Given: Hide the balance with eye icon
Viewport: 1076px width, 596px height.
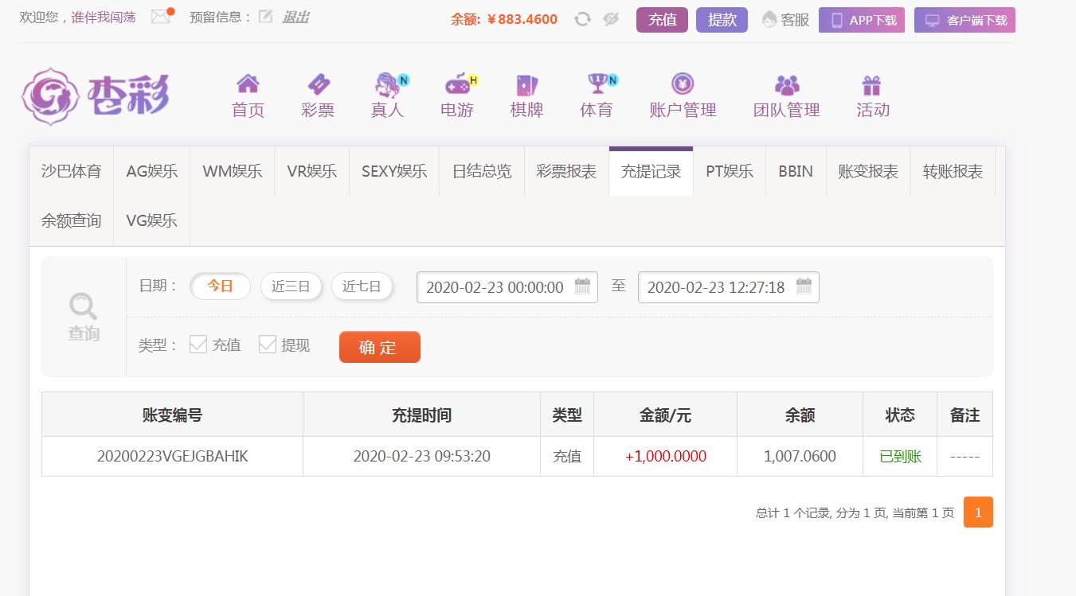Looking at the screenshot, I should point(611,19).
